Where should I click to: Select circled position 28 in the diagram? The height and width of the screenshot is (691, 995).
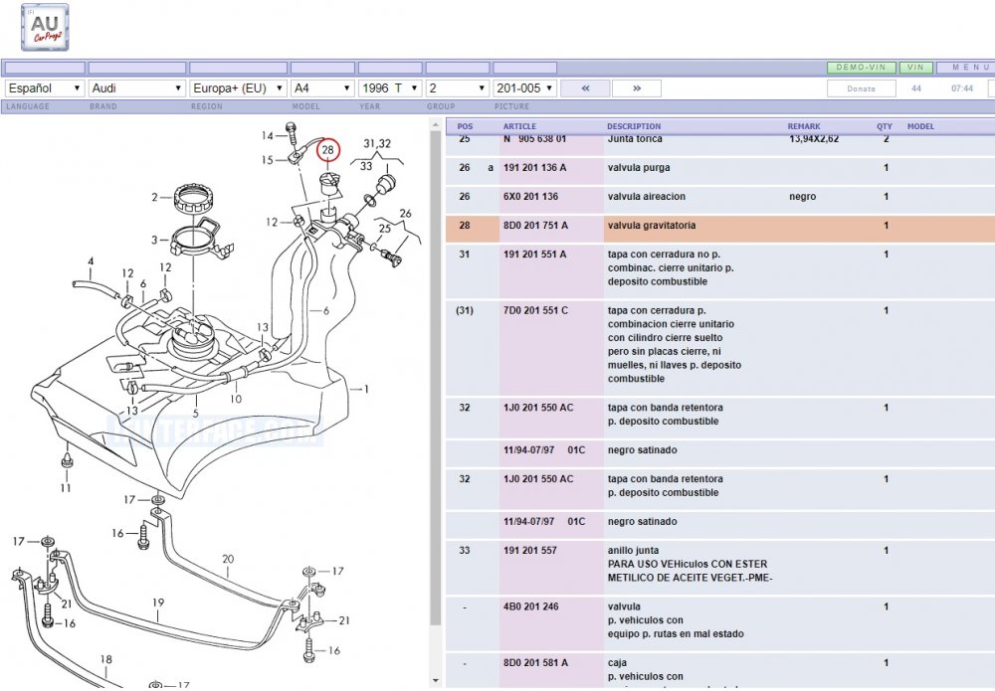coord(327,150)
